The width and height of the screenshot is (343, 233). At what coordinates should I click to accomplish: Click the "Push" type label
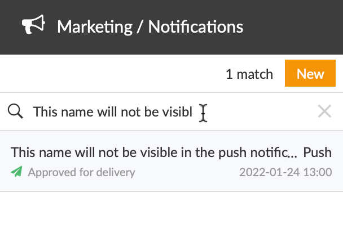point(318,153)
